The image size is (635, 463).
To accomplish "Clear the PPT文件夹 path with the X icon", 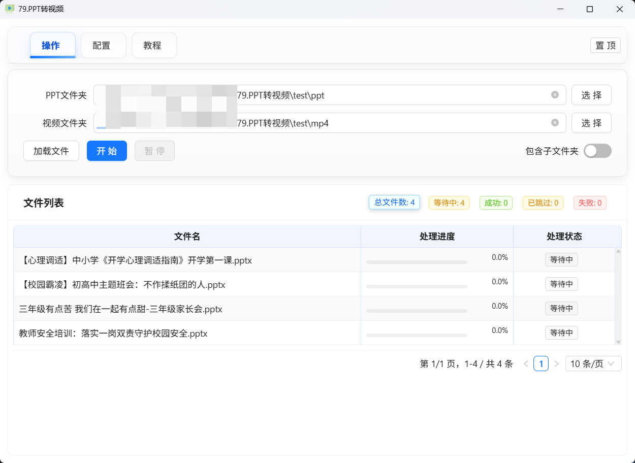I will pos(555,95).
